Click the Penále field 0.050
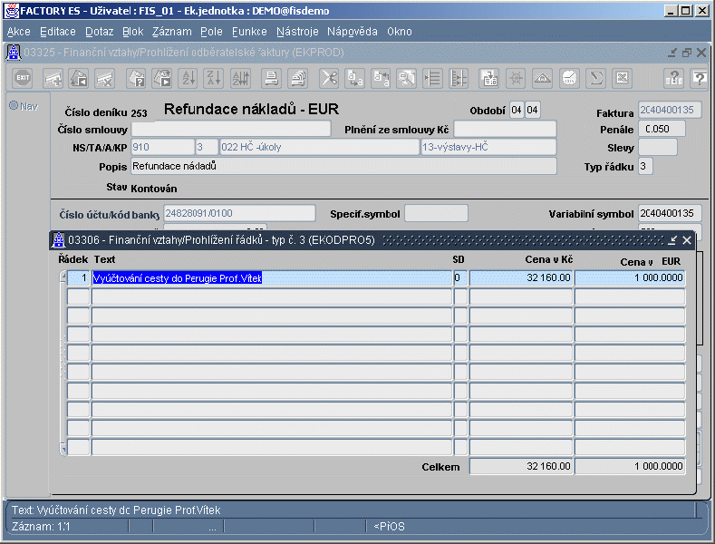The image size is (715, 544). 662,129
